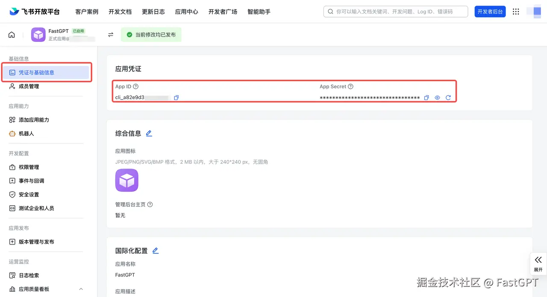Edit 国际化配置 with pencil icon
This screenshot has height=297, width=547.
click(156, 250)
